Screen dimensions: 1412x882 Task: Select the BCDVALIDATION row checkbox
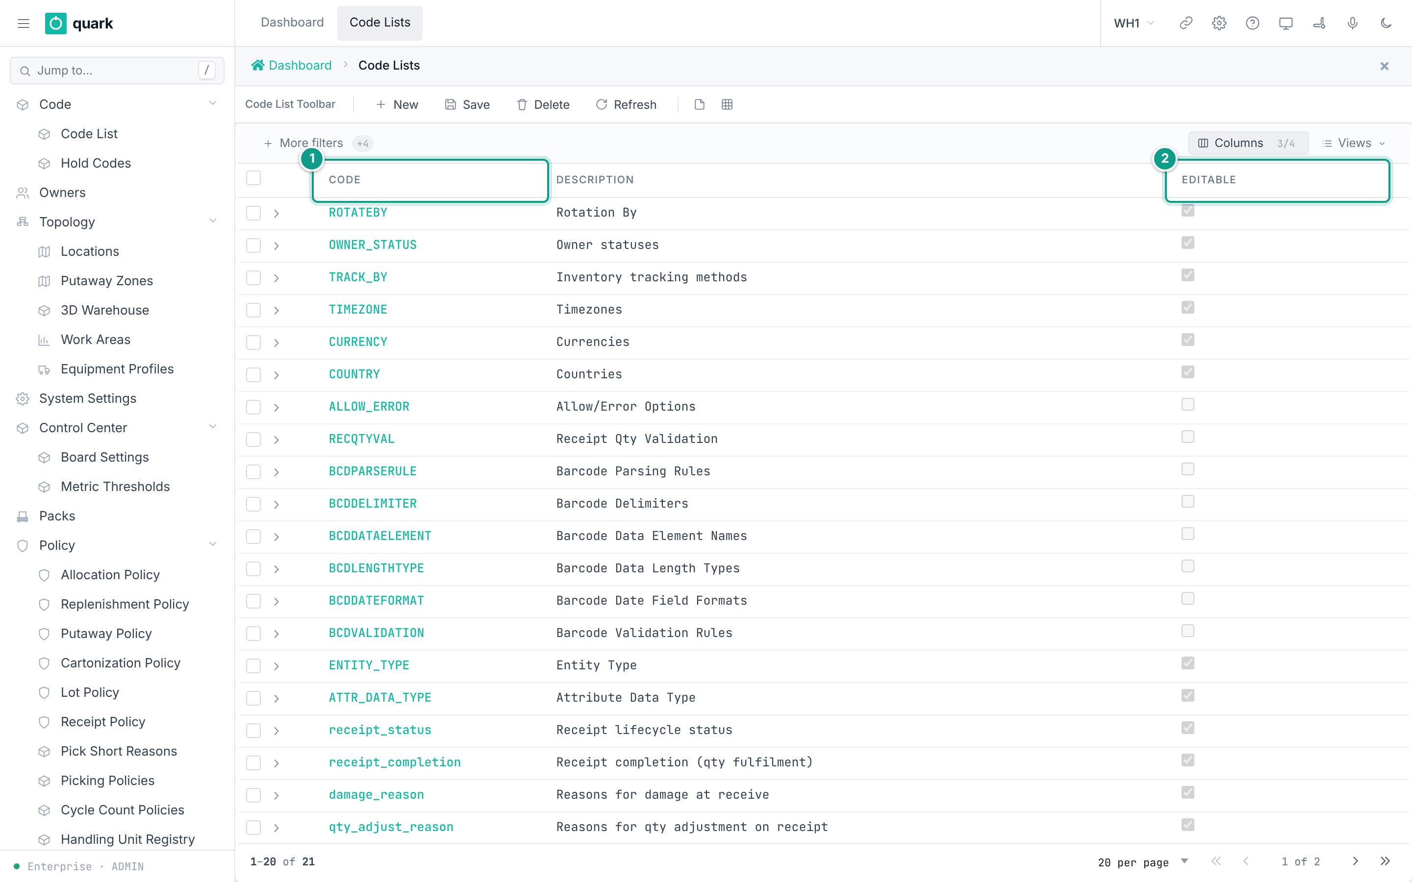click(253, 634)
